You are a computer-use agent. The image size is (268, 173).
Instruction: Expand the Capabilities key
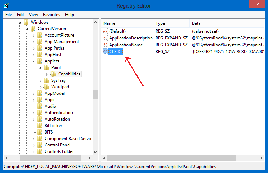pyautogui.click(x=47, y=74)
